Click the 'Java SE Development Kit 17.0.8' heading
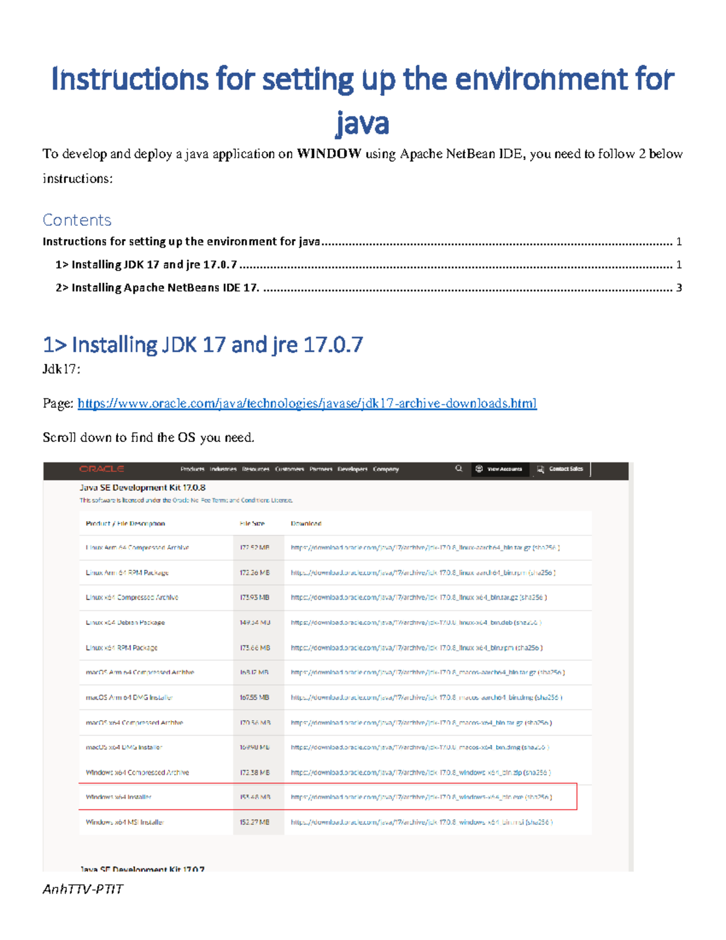Screen dimensions: 726x940 (x=143, y=487)
